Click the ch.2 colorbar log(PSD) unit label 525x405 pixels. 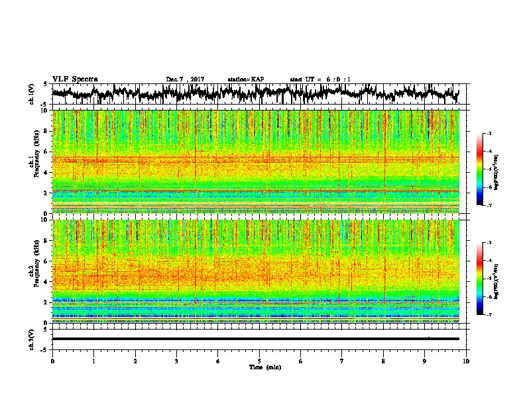(496, 281)
